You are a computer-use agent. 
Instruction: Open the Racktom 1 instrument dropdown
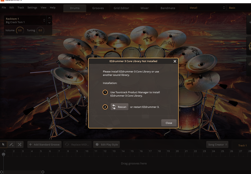click(x=25, y=20)
